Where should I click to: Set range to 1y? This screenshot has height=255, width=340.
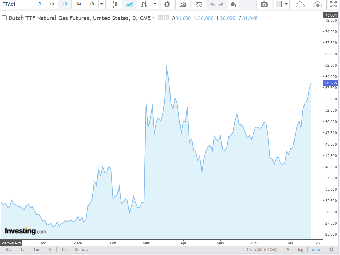(22, 249)
